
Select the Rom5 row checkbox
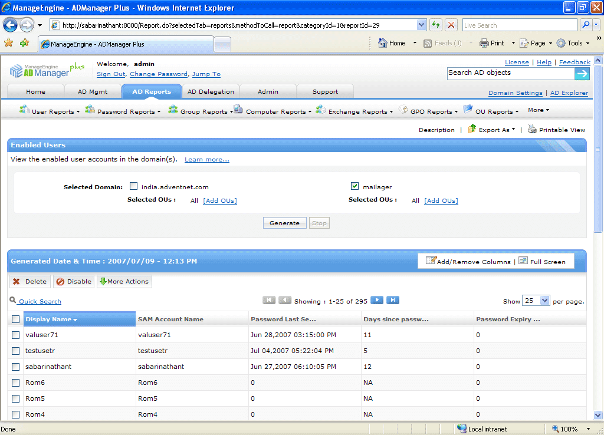[15, 398]
